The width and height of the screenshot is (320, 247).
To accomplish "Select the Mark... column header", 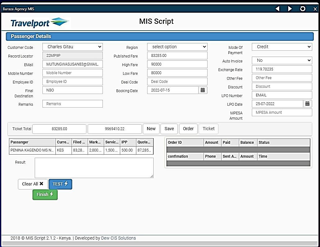I will (96, 142).
